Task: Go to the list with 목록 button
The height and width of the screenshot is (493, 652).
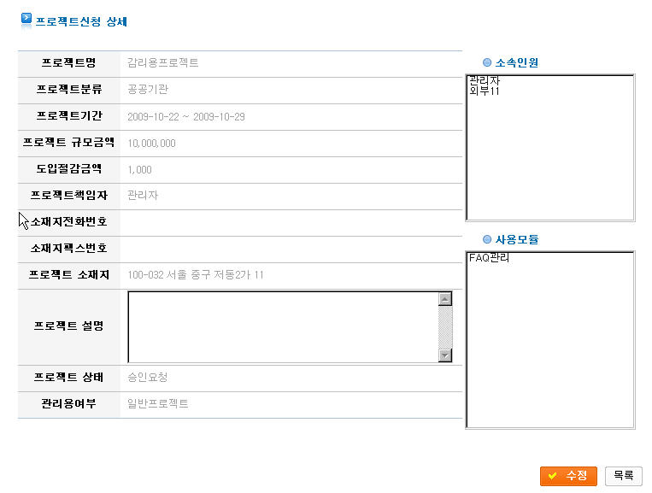Action: click(623, 476)
